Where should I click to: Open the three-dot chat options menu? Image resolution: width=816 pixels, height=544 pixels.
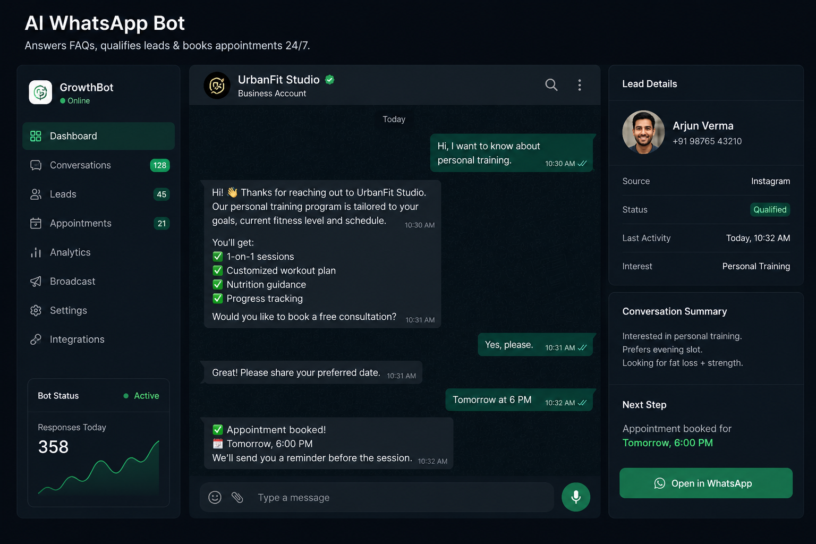click(580, 85)
